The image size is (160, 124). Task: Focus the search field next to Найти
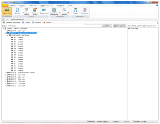(x=93, y=26)
